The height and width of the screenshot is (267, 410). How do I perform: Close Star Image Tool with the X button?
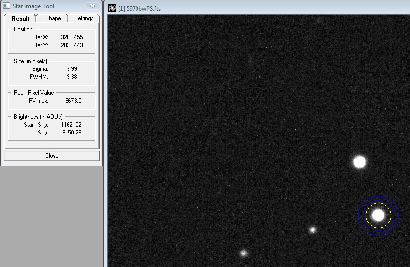[92, 6]
